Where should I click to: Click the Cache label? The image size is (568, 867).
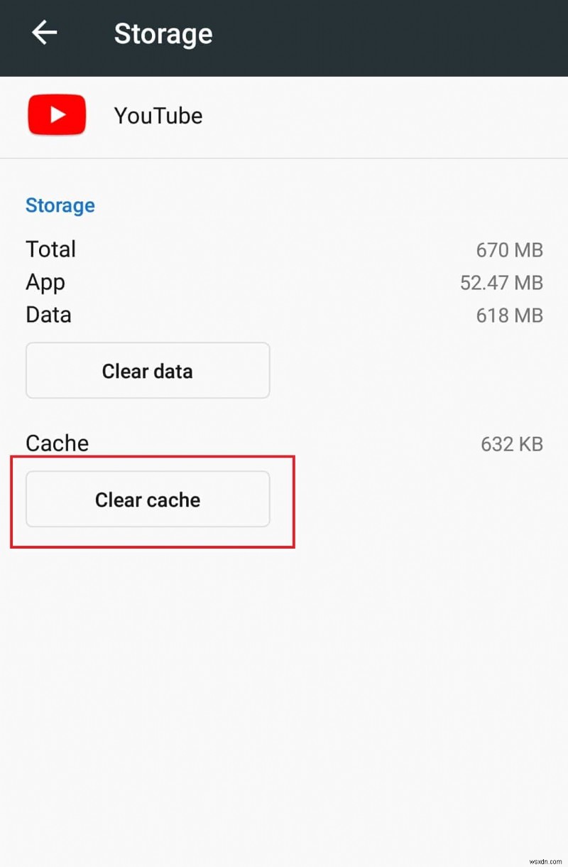[57, 443]
